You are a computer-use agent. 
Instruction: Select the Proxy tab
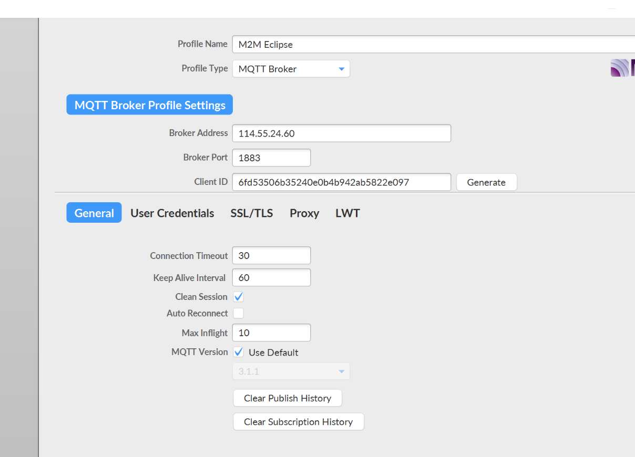point(304,213)
